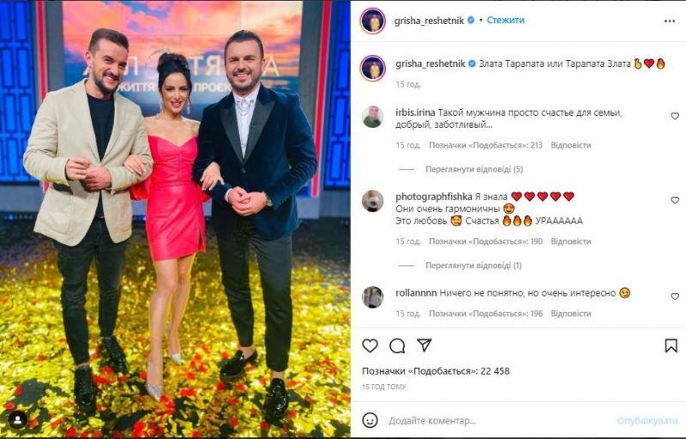686x439 pixels.
Task: Like the rollannnn comment
Action: (x=675, y=297)
